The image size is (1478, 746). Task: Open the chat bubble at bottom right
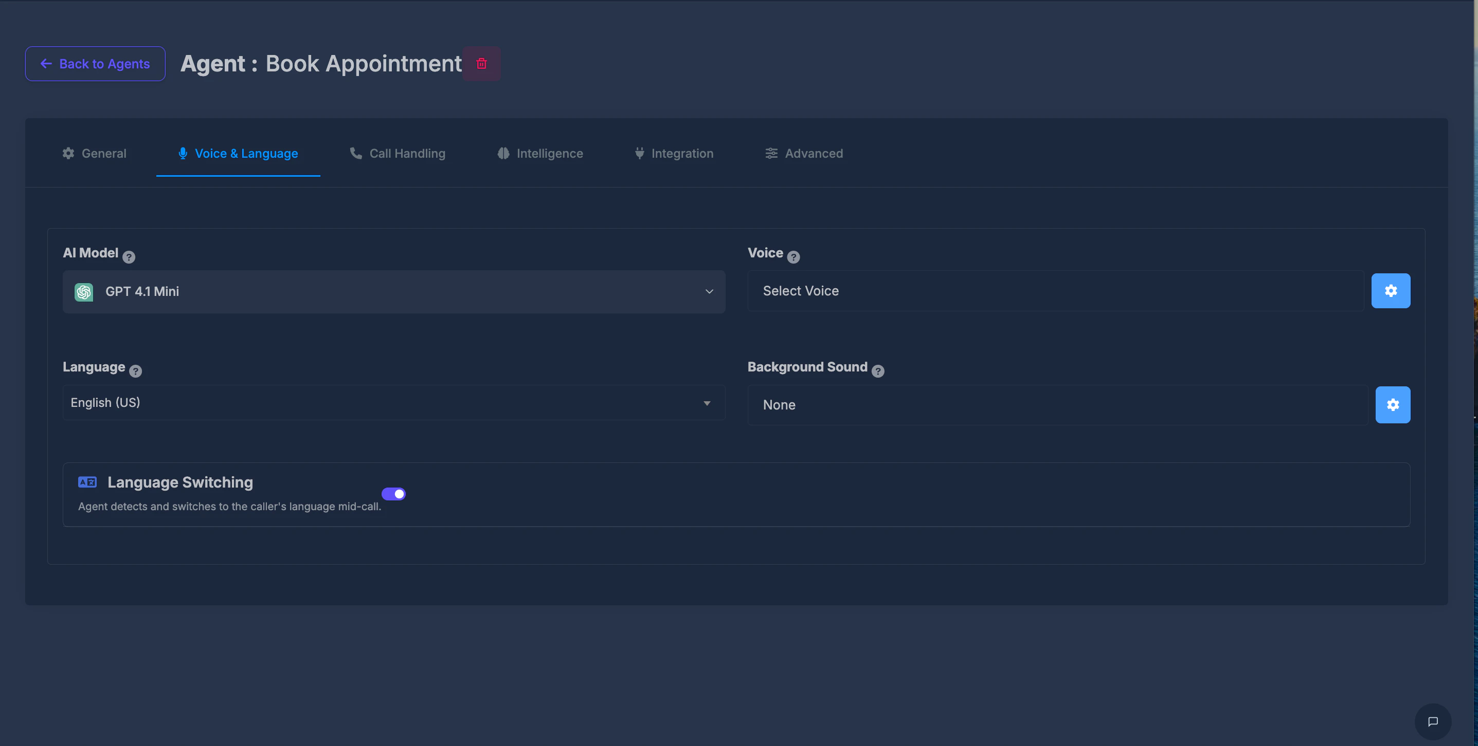point(1433,721)
